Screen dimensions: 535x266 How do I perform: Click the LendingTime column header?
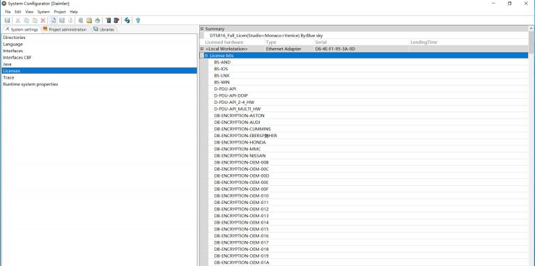pos(469,42)
